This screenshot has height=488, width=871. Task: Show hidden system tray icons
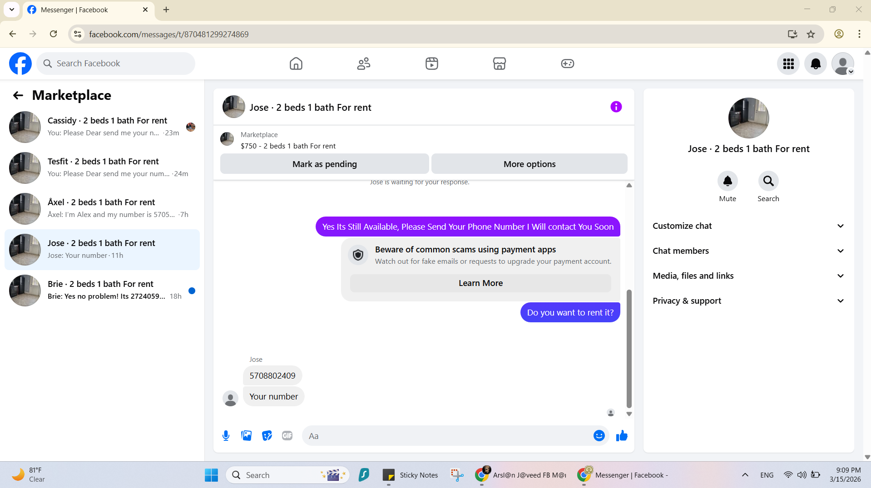point(745,475)
